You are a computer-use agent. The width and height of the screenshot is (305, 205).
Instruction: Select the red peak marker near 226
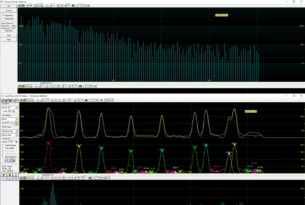pos(48,143)
